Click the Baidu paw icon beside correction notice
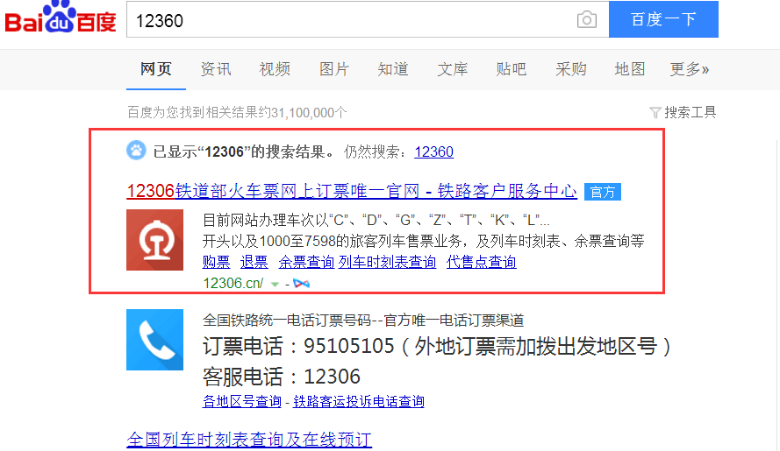The height and width of the screenshot is (451, 780). [x=136, y=152]
